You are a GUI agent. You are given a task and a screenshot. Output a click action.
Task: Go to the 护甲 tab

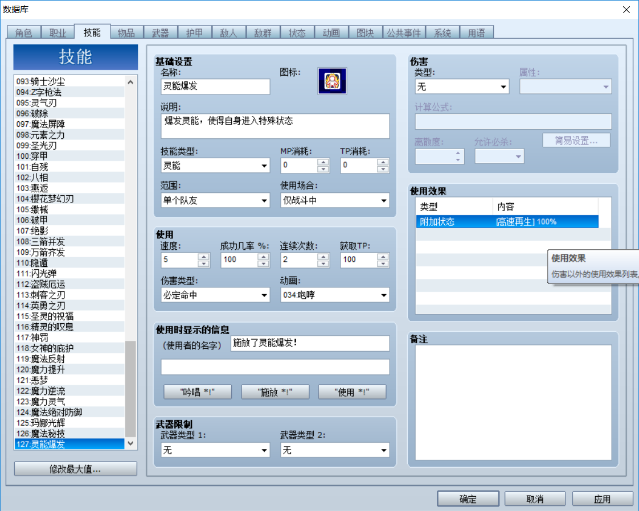click(195, 32)
